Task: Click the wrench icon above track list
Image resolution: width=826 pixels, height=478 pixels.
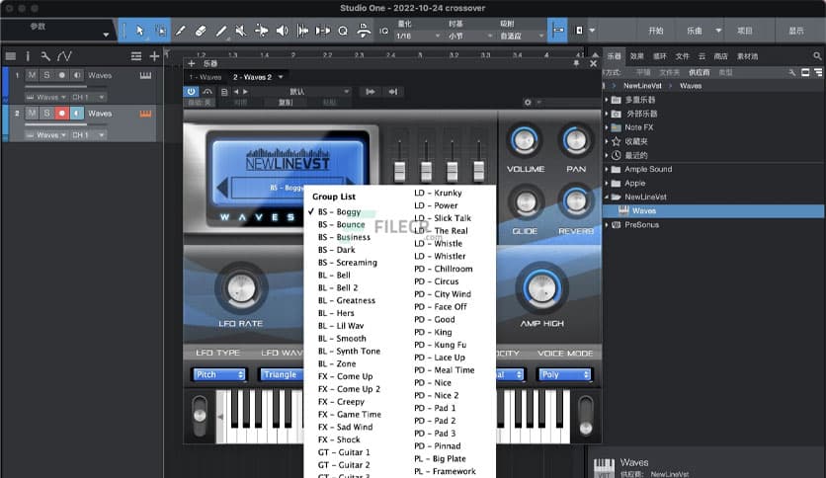Action: click(46, 56)
